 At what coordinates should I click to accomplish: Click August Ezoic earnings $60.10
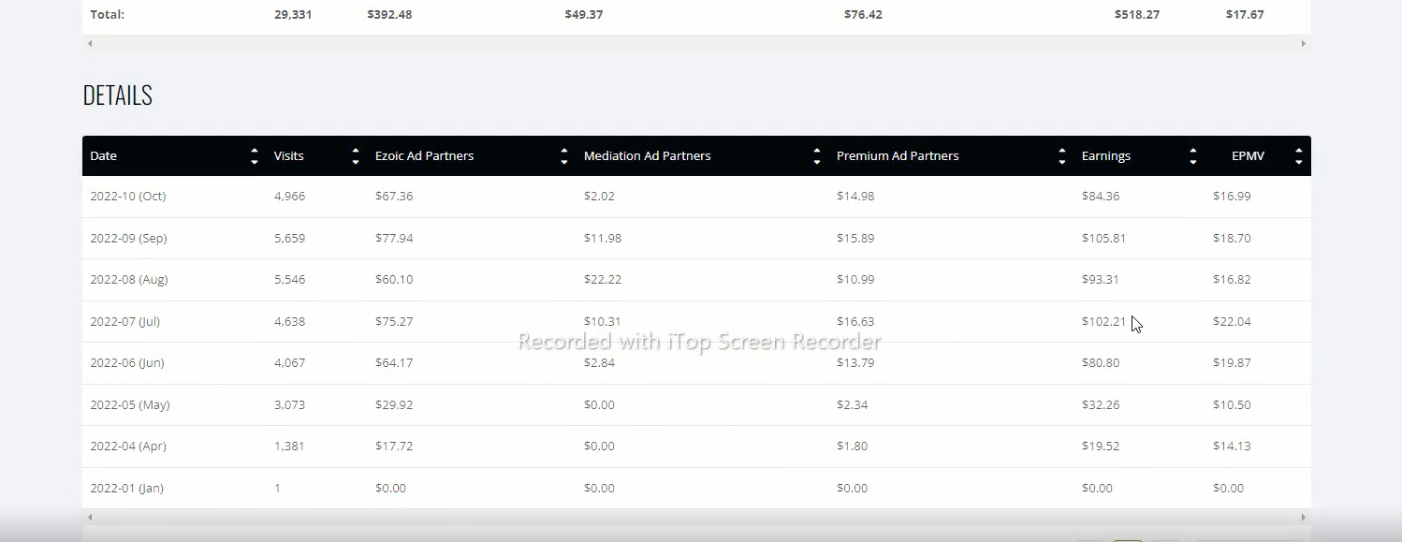tap(394, 280)
